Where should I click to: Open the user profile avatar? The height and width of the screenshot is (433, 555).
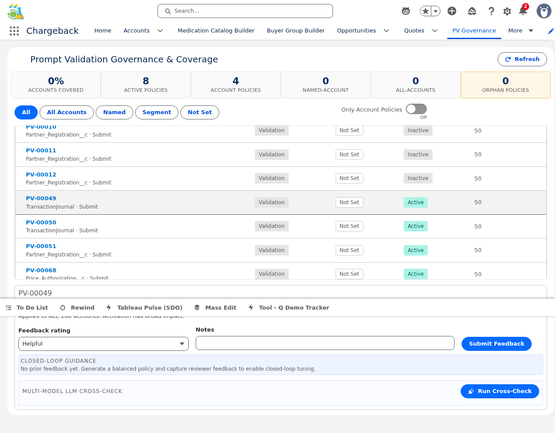click(x=544, y=11)
